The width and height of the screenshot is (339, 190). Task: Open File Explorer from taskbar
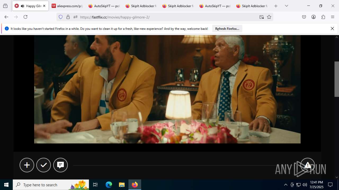tap(122, 185)
